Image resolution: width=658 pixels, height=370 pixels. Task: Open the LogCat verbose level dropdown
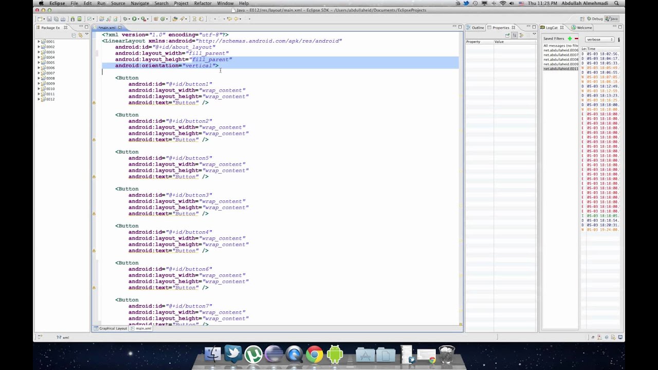600,40
